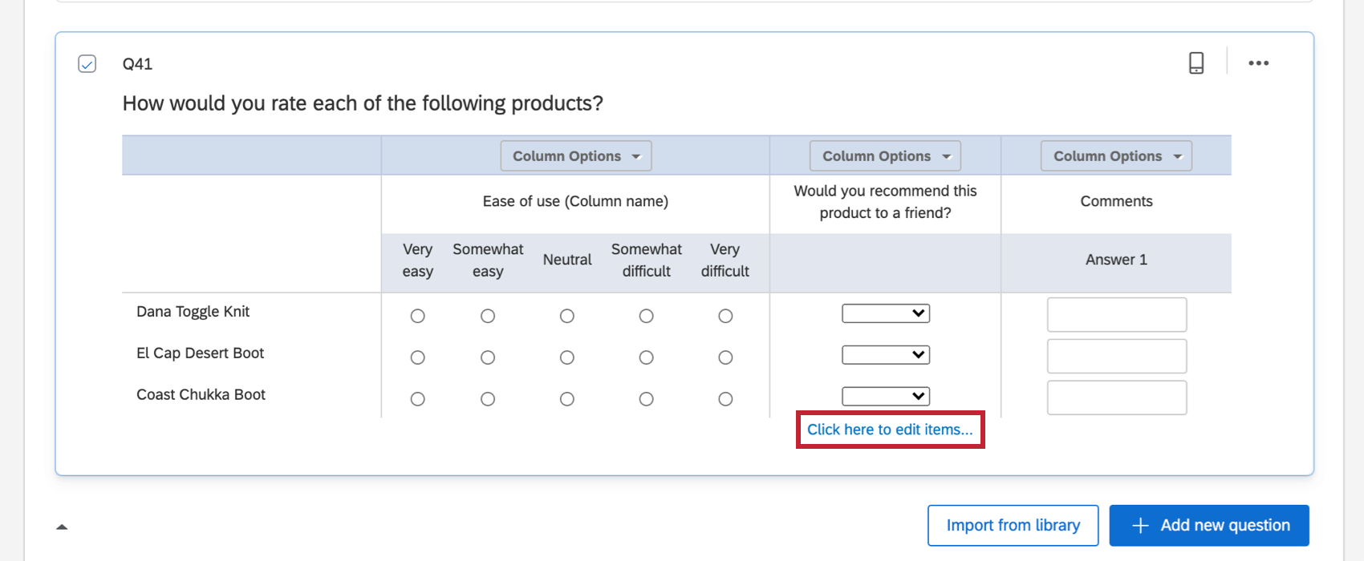Open Column Options for Ease of use
Viewport: 1364px width, 561px height.
pos(575,156)
